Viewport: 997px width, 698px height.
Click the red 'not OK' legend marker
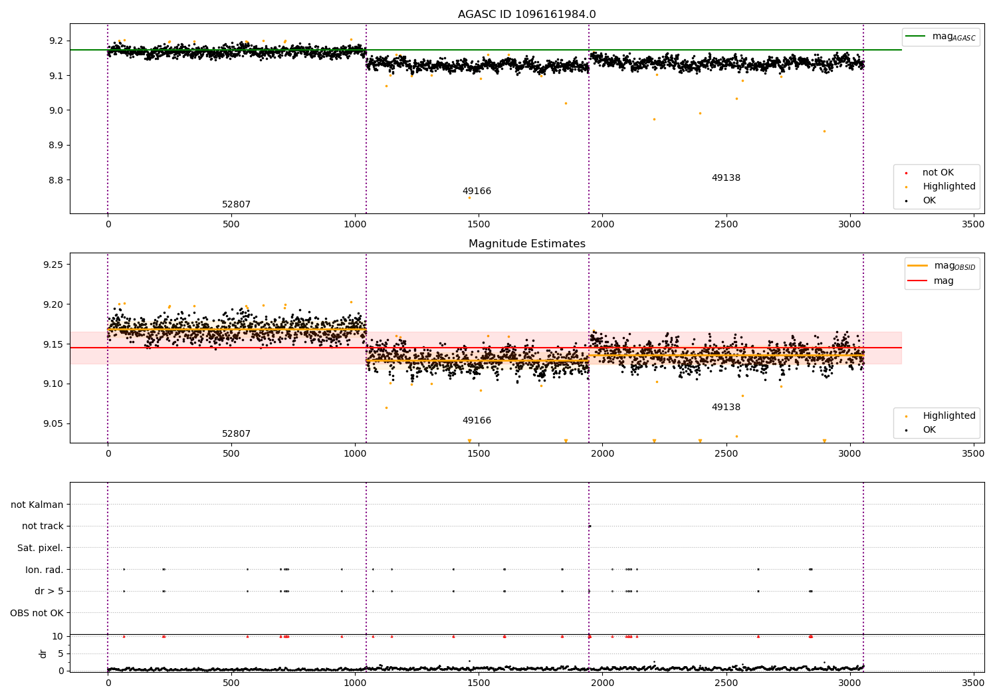[x=906, y=173]
